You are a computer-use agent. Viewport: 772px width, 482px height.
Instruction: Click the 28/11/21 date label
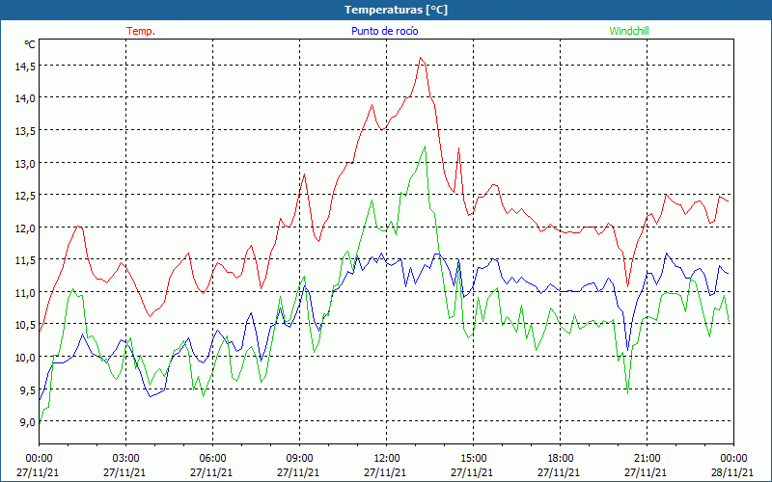pos(732,472)
